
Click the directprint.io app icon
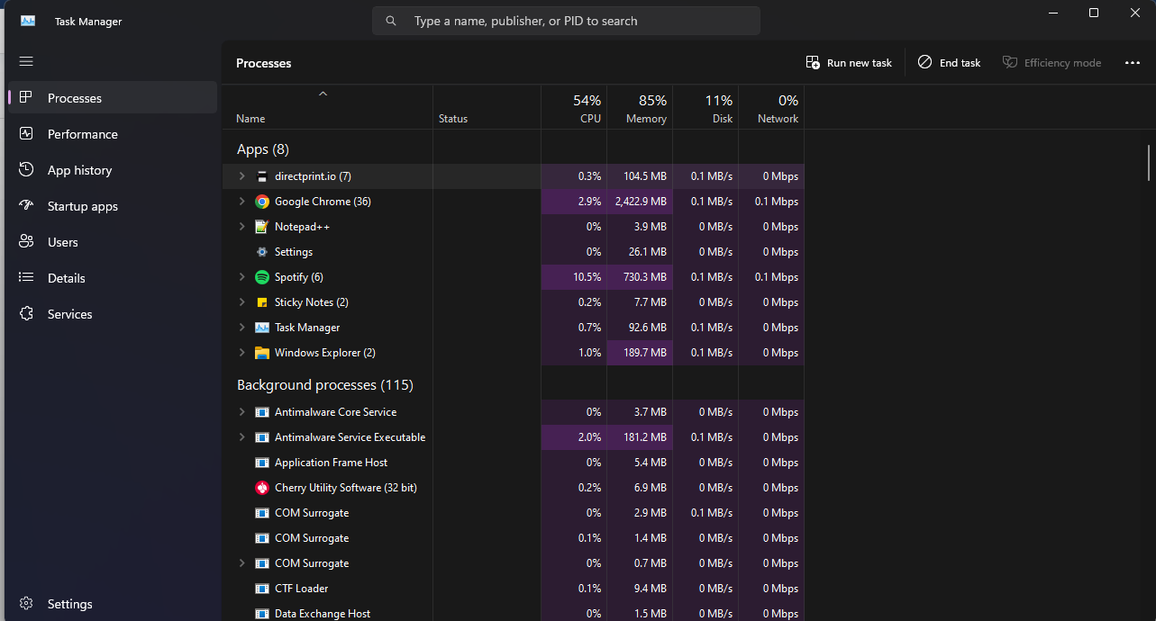coord(262,176)
